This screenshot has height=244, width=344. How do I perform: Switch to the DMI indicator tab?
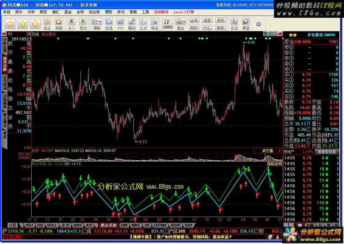[124, 225]
